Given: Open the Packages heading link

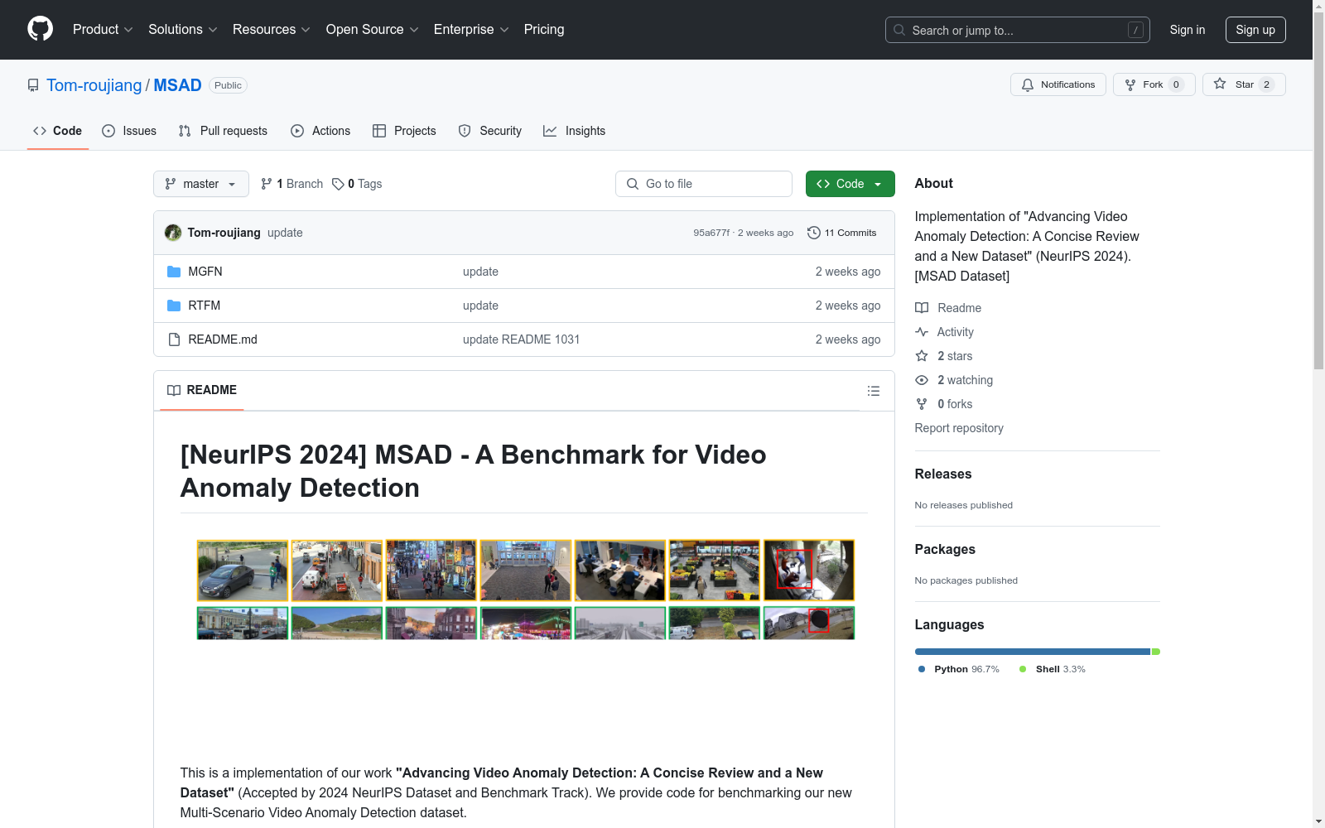Looking at the screenshot, I should [x=945, y=549].
